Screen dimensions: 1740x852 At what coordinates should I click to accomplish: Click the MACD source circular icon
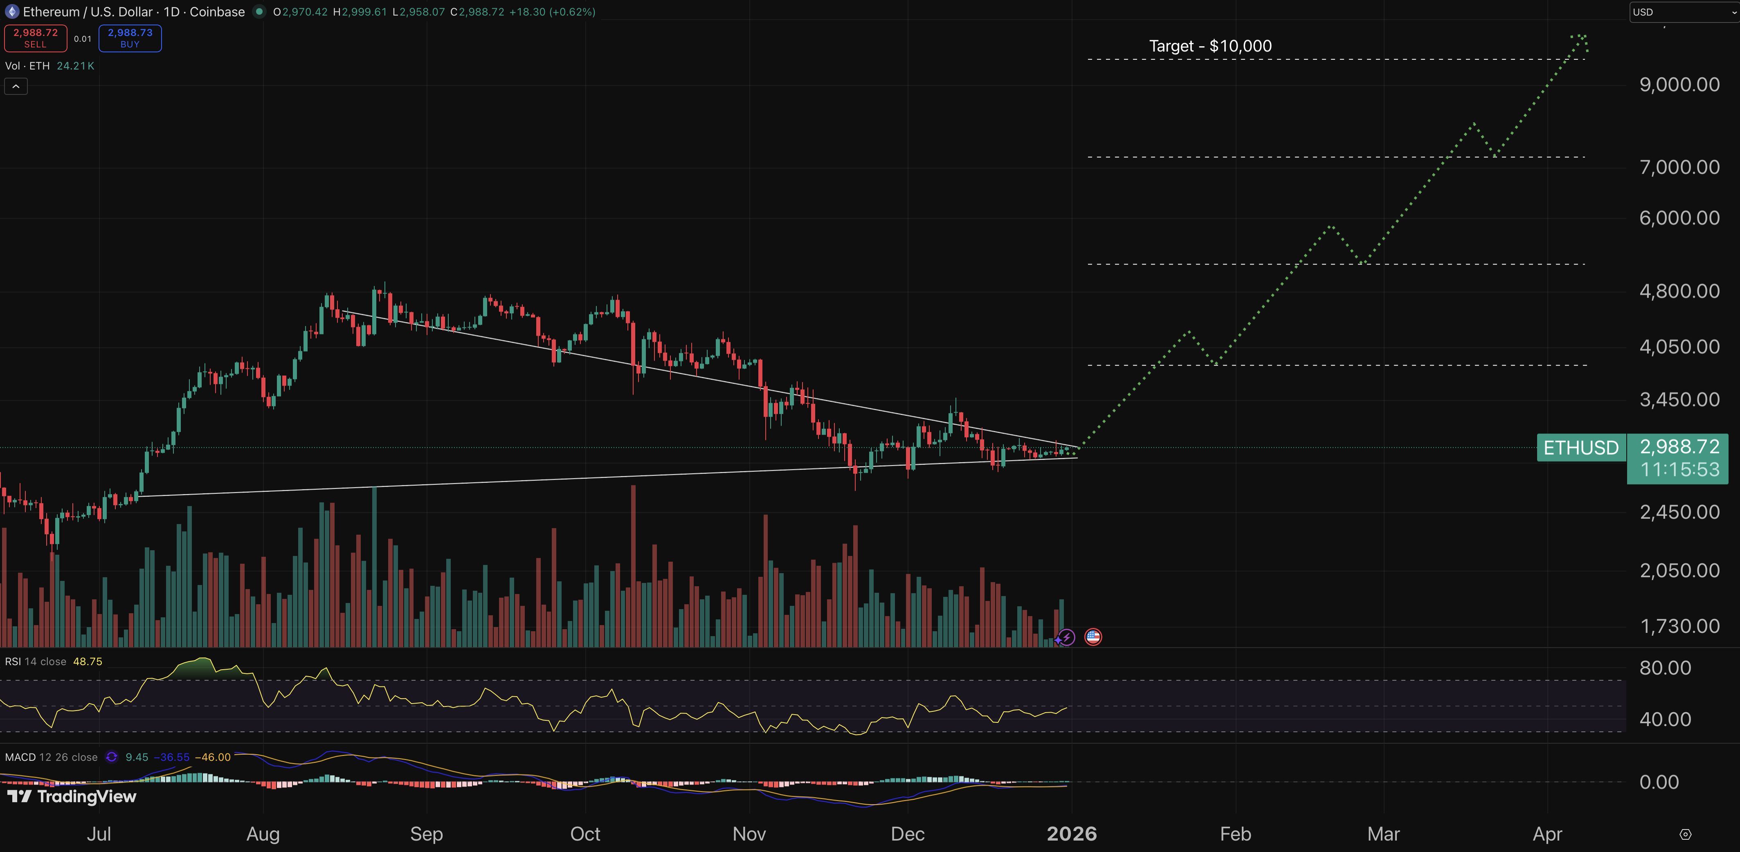click(x=113, y=757)
